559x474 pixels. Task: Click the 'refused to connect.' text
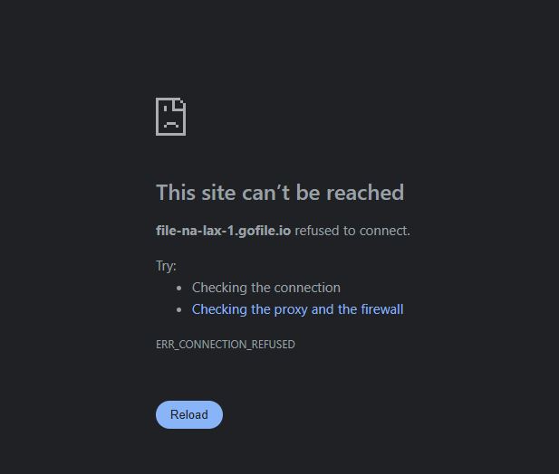pos(352,231)
